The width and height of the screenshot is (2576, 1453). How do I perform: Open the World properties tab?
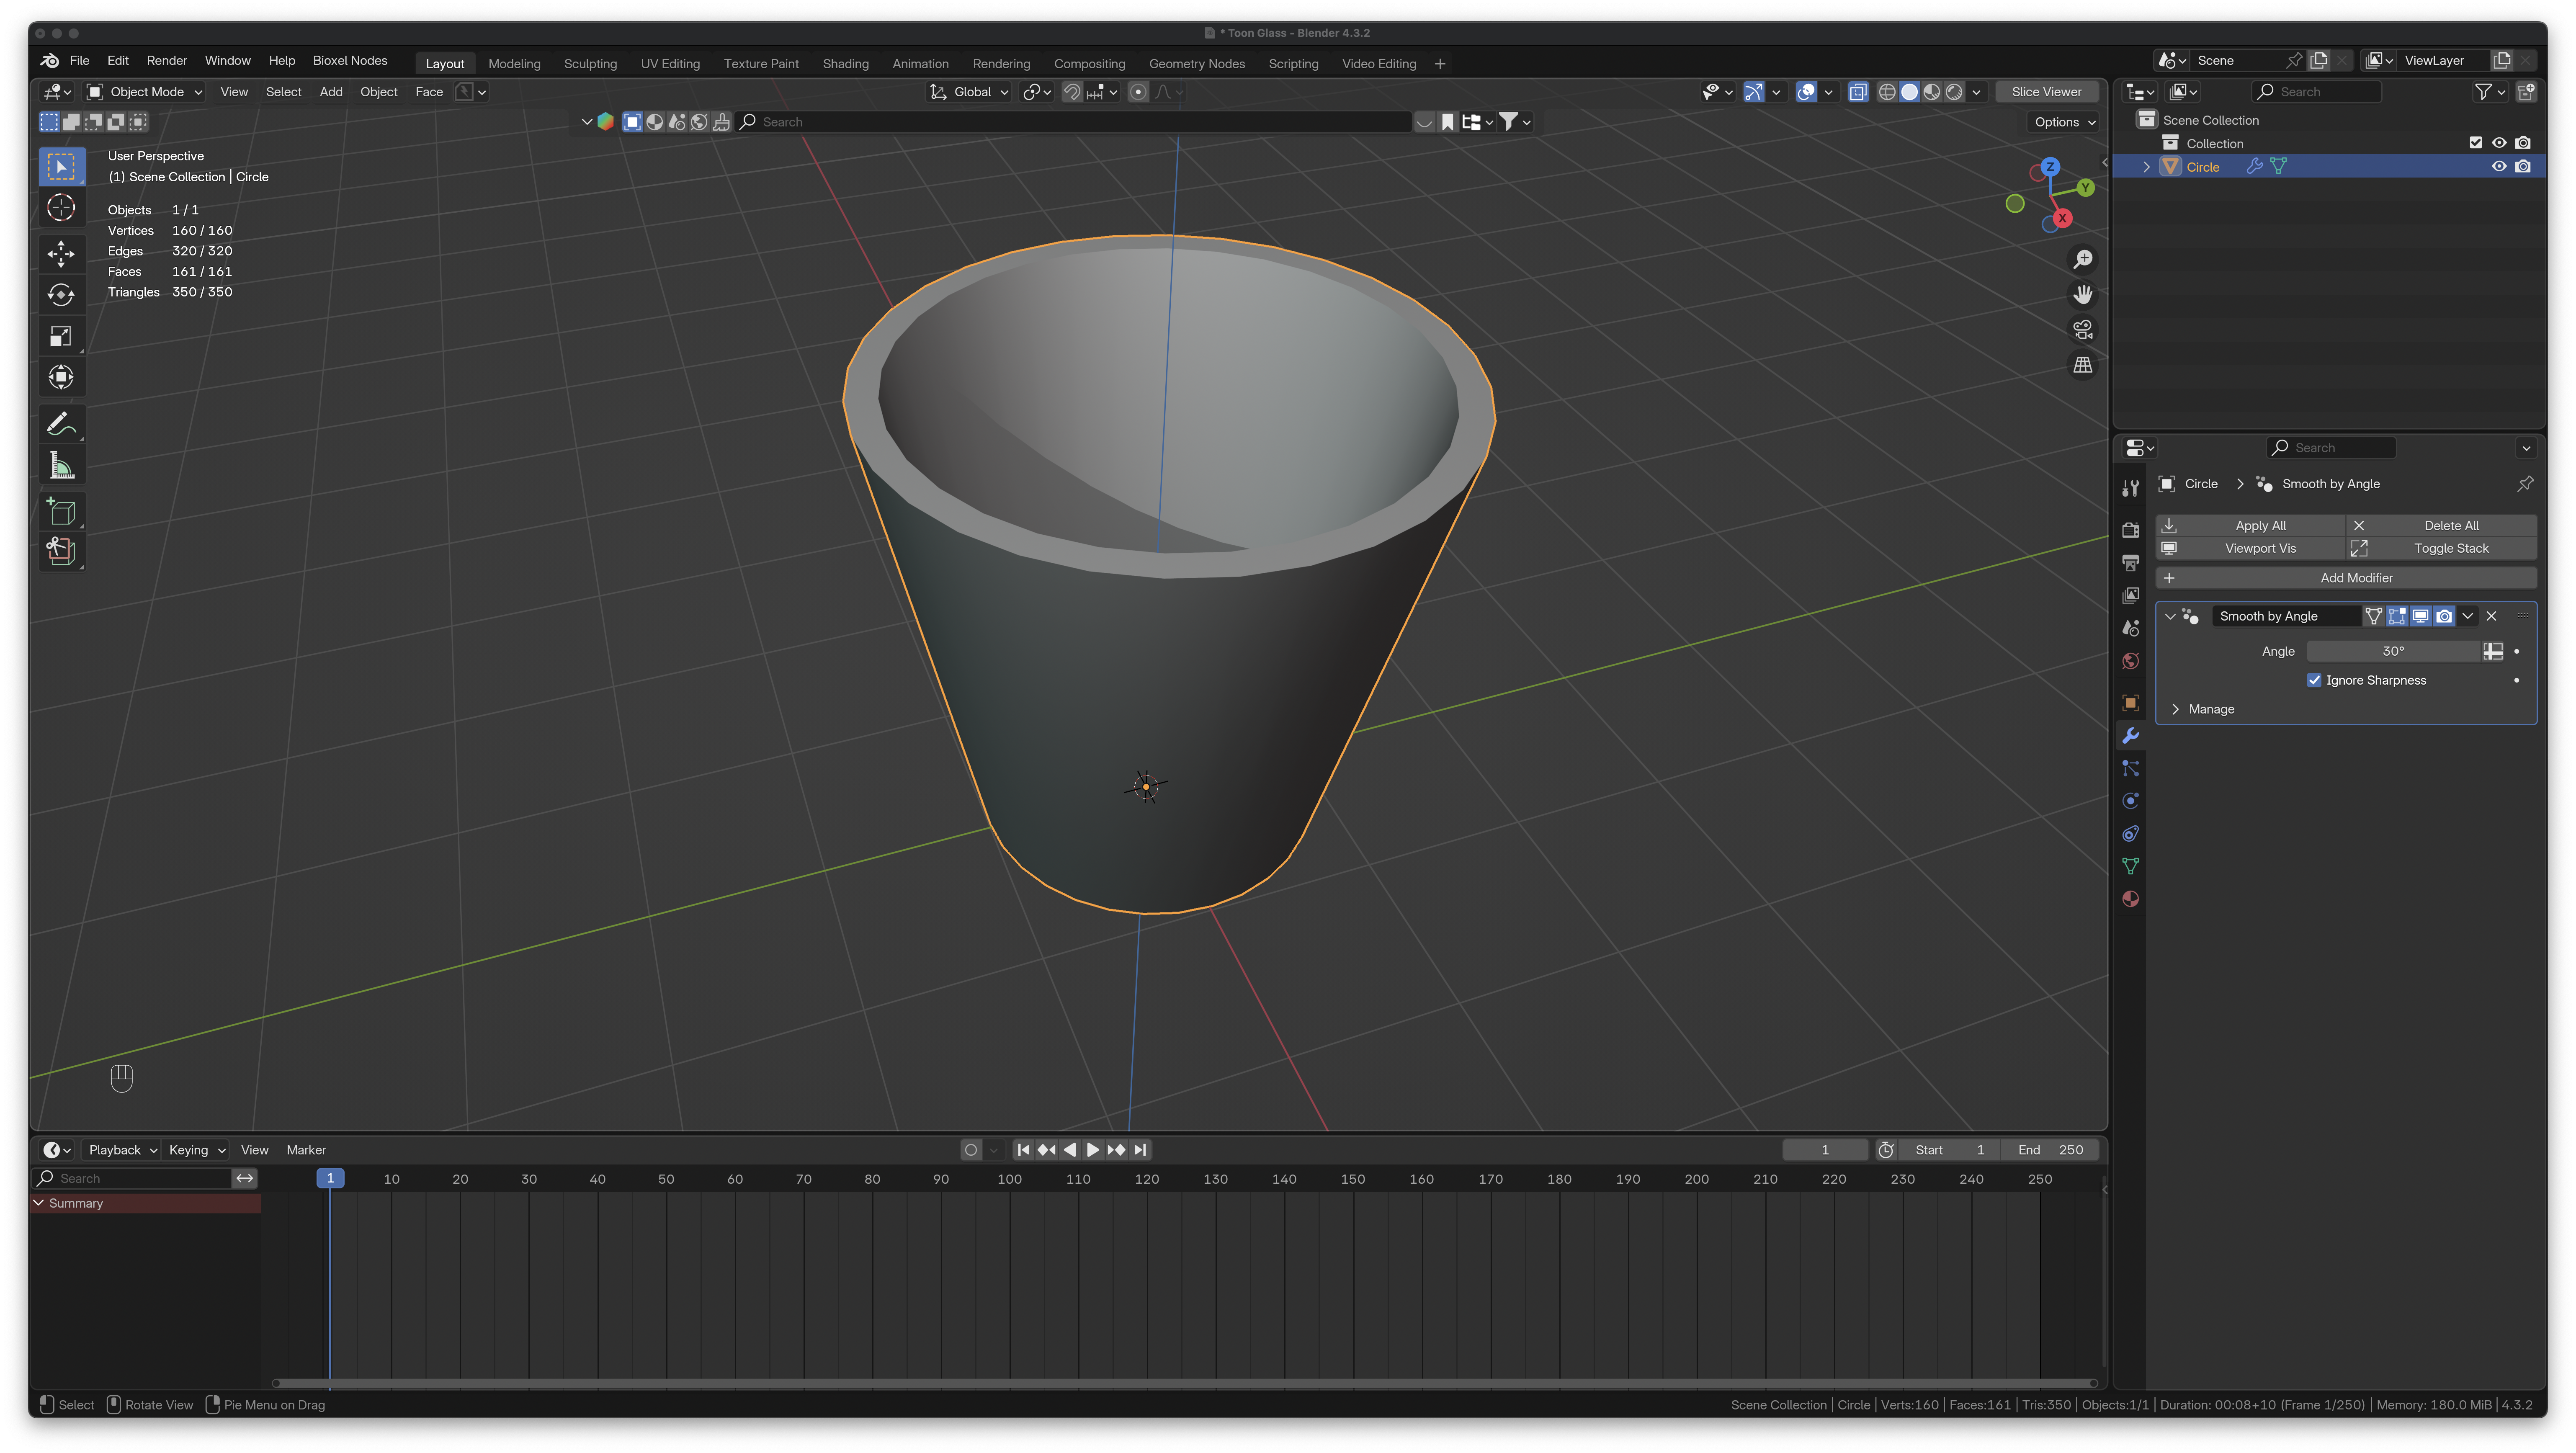tap(2130, 661)
